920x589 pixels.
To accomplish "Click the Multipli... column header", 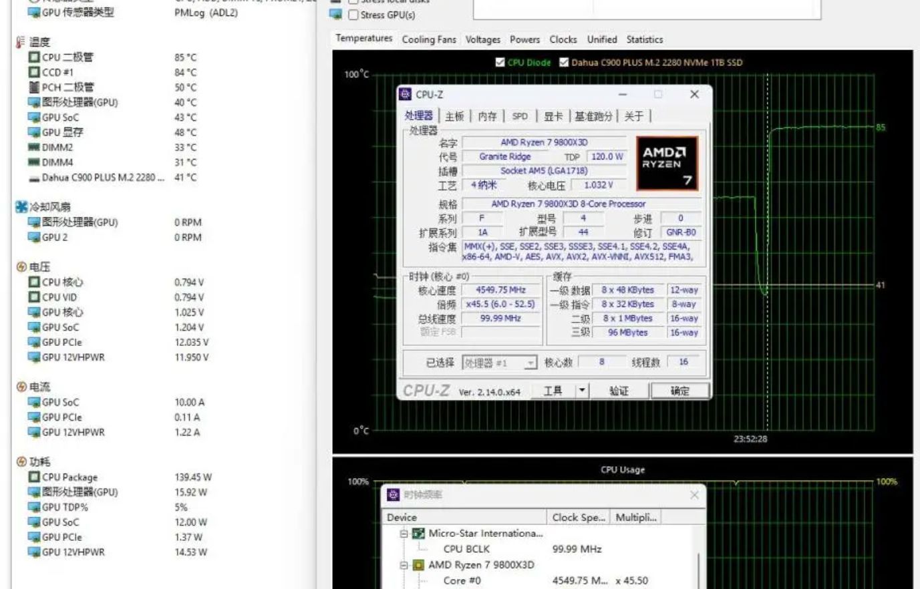I will click(x=636, y=518).
